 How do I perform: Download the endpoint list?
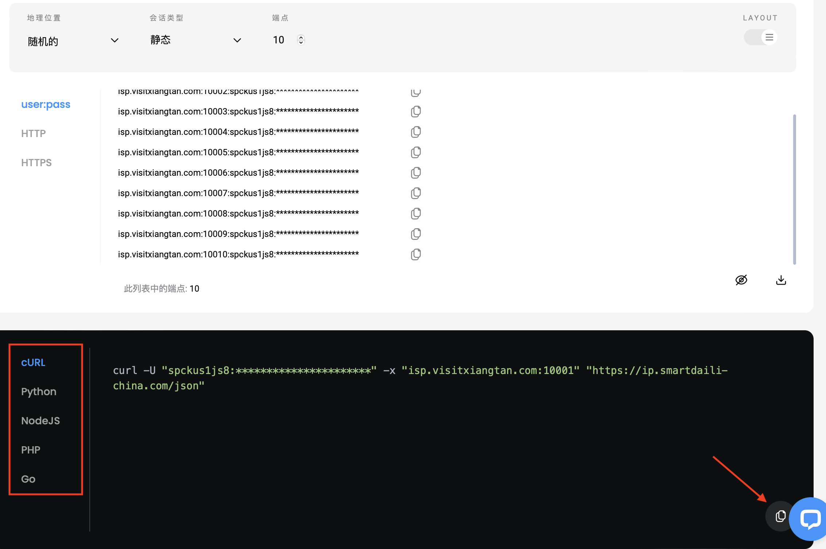[x=781, y=280]
